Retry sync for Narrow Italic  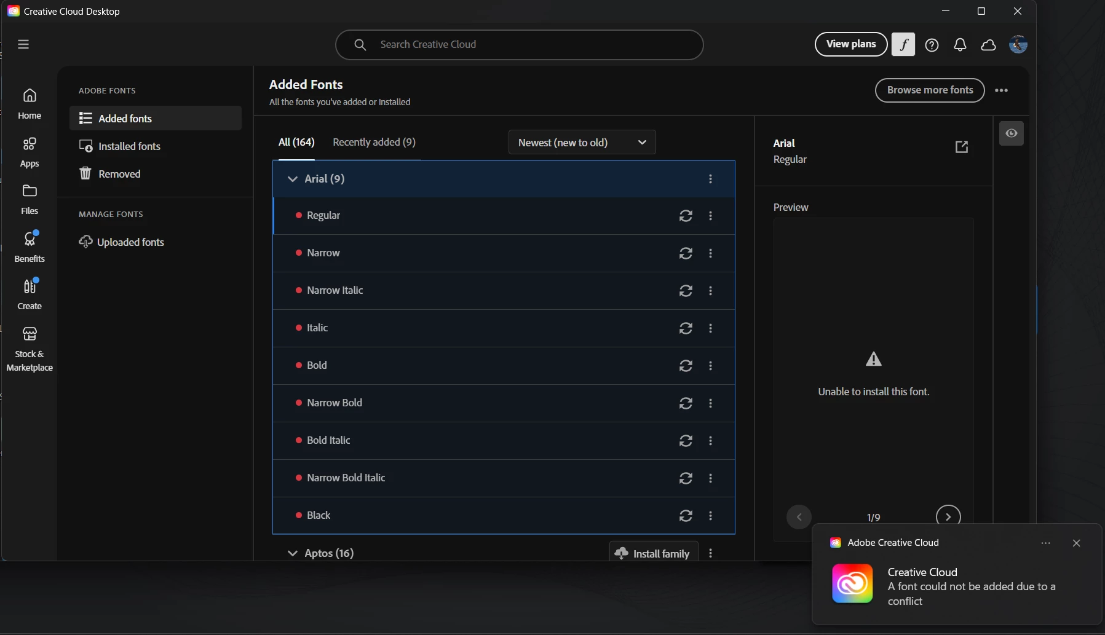click(x=686, y=291)
